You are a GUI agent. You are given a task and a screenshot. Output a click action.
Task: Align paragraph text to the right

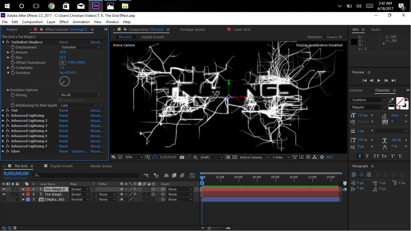(369, 175)
